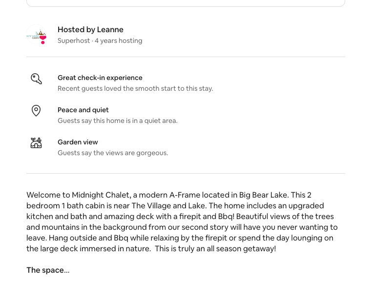
Task: Click the "Hosted by Leanne" heading
Action: tap(90, 30)
